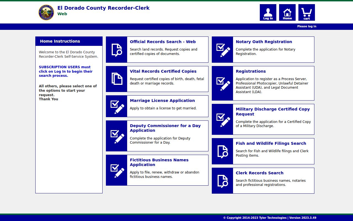Open Vital Records Certified Copies link
The height and width of the screenshot is (221, 353).
point(163,71)
